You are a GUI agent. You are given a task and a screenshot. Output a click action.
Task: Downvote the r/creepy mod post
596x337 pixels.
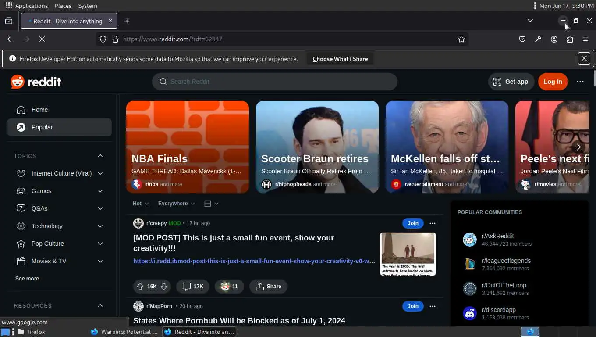(164, 287)
